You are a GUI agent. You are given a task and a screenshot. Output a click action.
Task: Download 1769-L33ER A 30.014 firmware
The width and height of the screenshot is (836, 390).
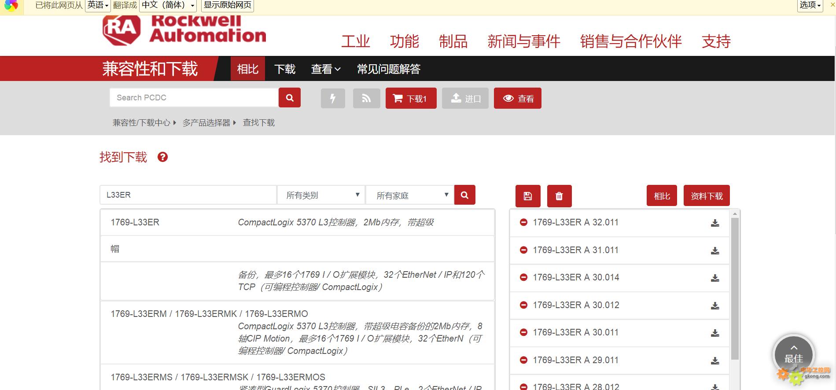[x=715, y=278]
